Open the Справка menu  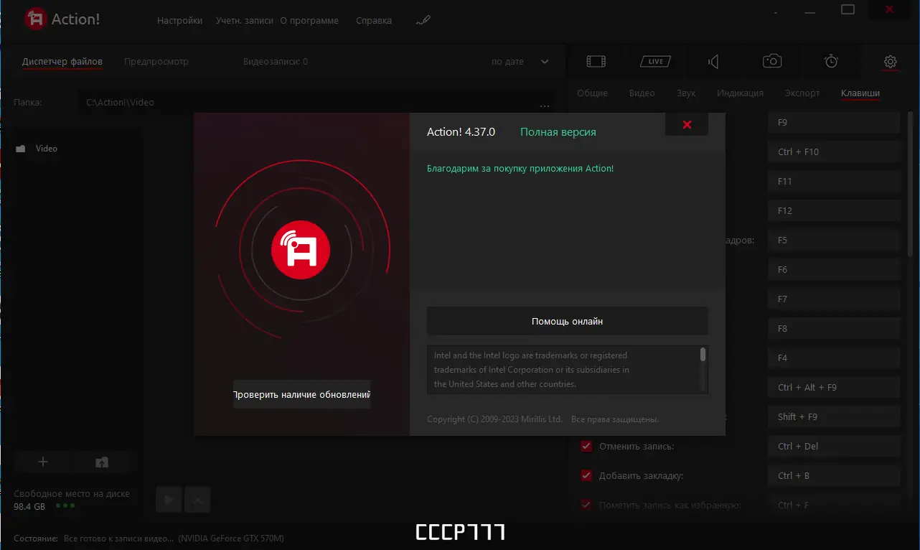pyautogui.click(x=374, y=21)
